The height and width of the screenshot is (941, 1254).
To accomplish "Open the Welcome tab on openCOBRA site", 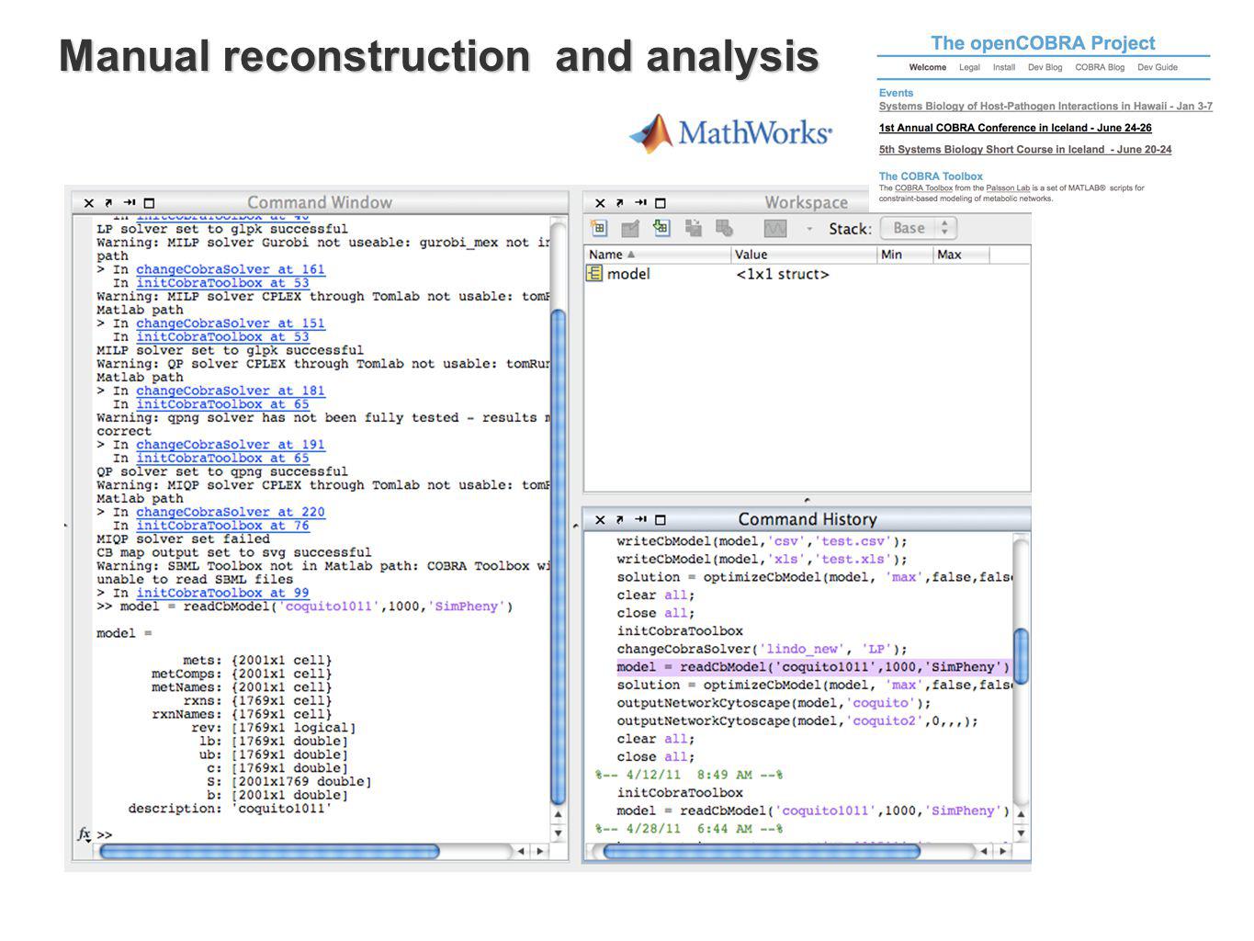I will click(x=928, y=67).
